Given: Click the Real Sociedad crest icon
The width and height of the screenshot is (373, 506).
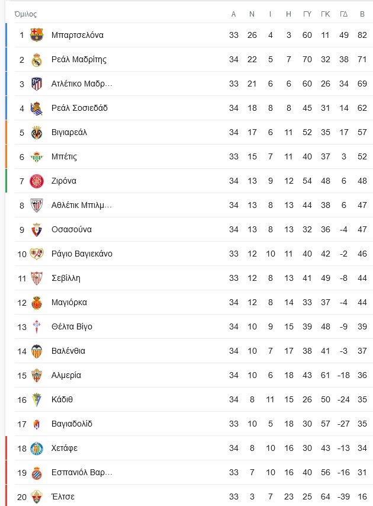Looking at the screenshot, I should (x=37, y=108).
